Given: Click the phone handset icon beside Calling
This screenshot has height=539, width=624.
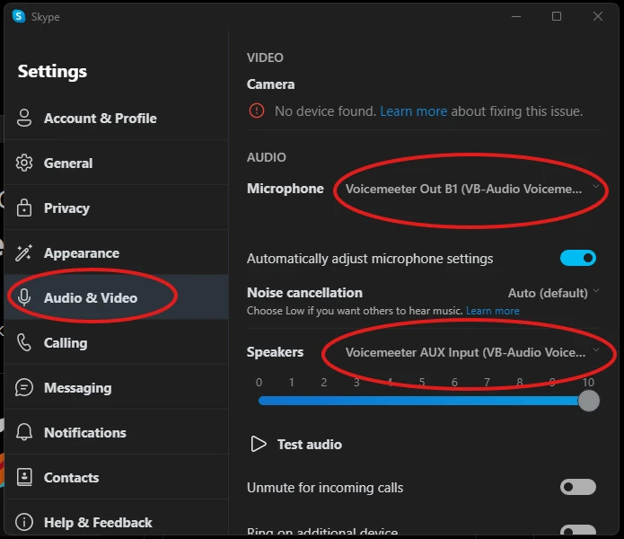Looking at the screenshot, I should pyautogui.click(x=23, y=343).
